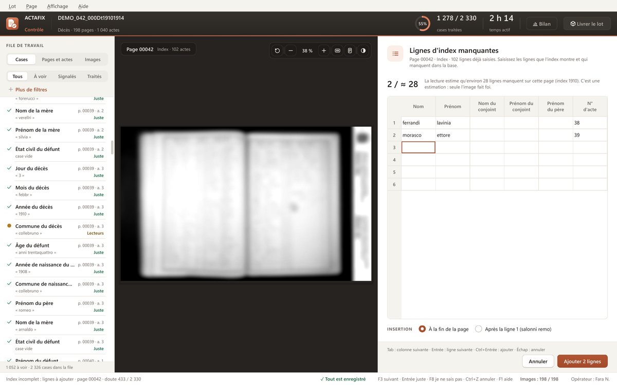Switch to Pages et actes tab
The width and height of the screenshot is (617, 385).
[x=57, y=60]
